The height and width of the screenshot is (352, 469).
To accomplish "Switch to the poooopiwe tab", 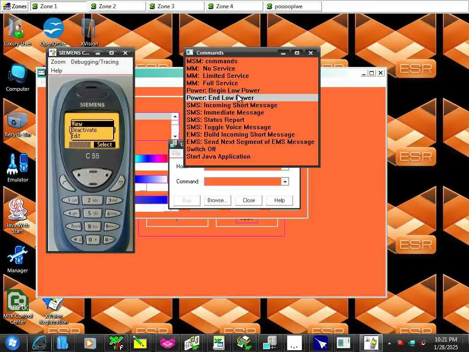I will tap(293, 6).
